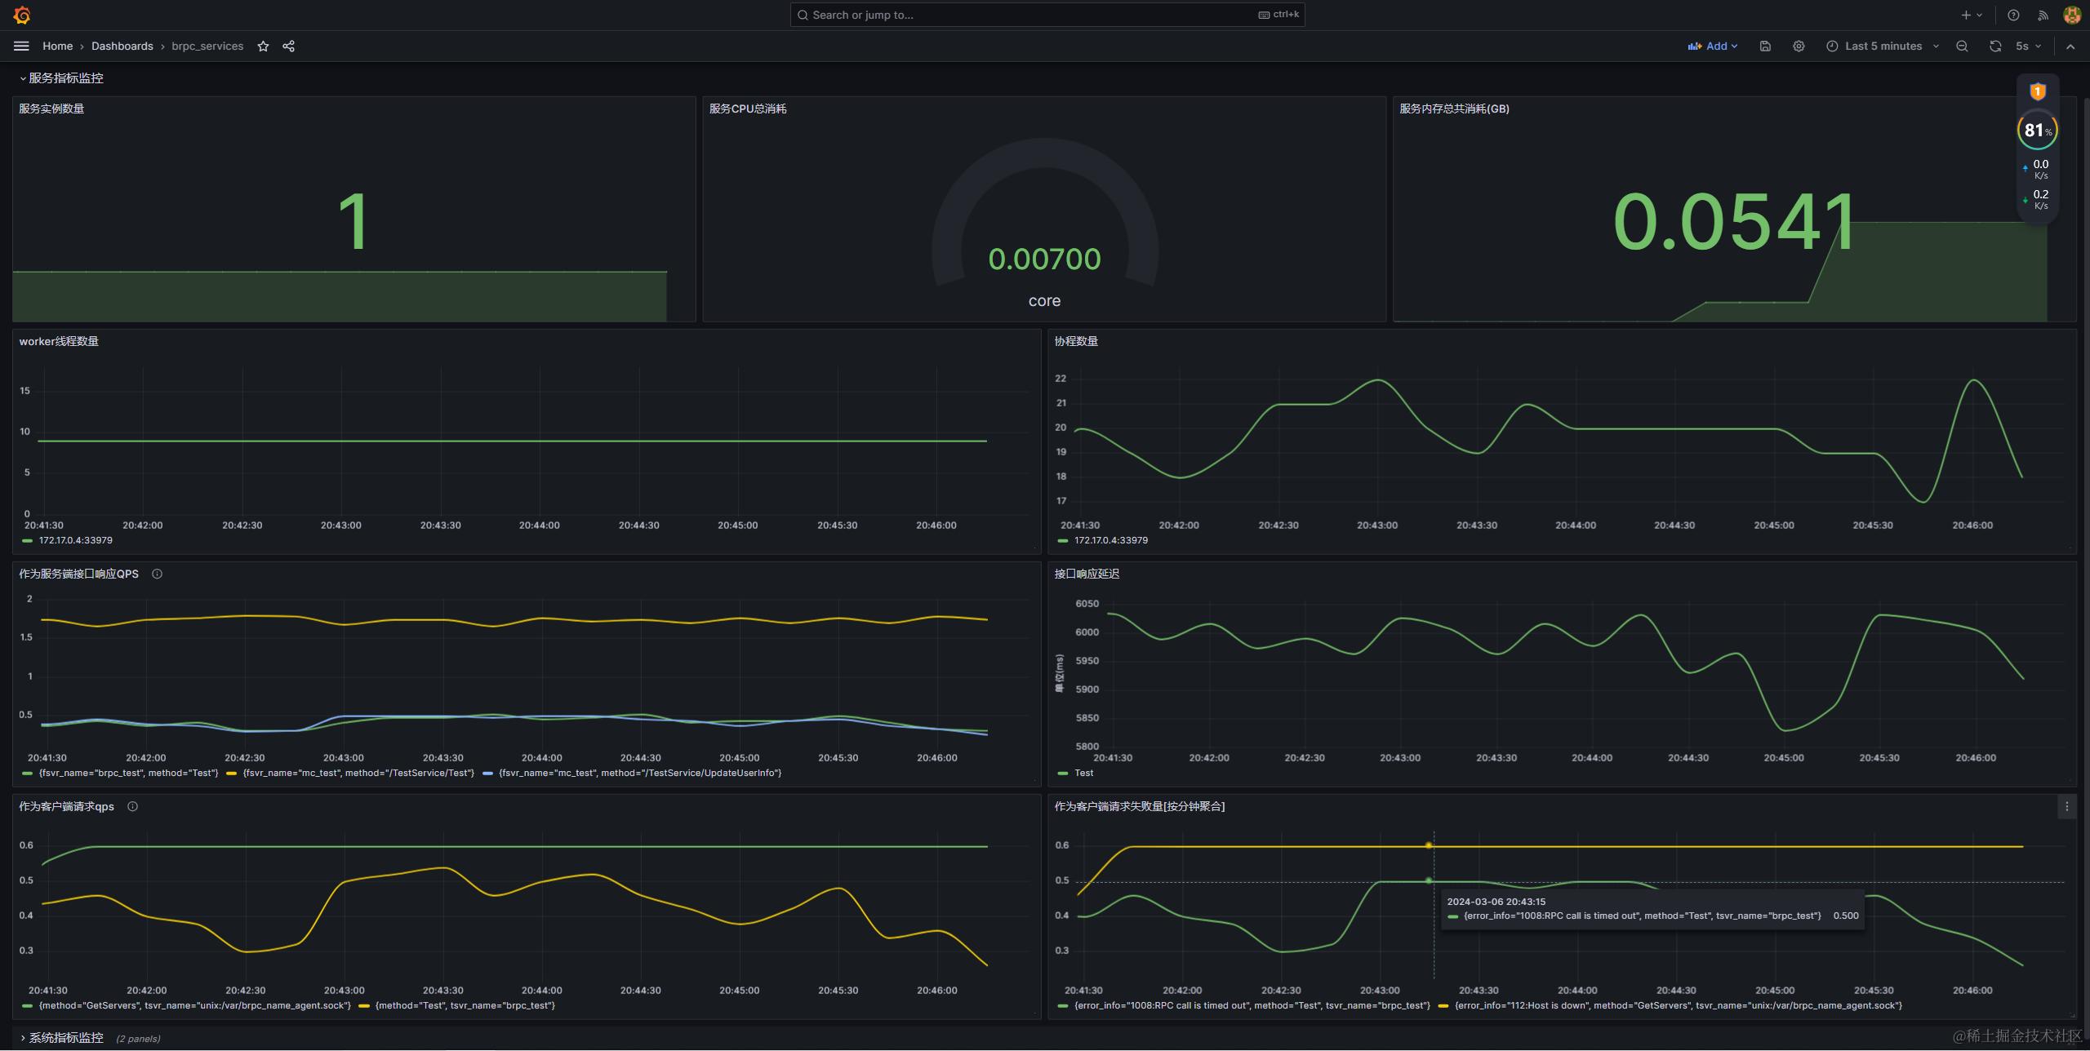Refresh the dashboard now
Image resolution: width=2090 pixels, height=1051 pixels.
(1995, 47)
